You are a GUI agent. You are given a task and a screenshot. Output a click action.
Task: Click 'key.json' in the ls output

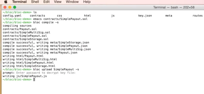[x=145, y=16]
